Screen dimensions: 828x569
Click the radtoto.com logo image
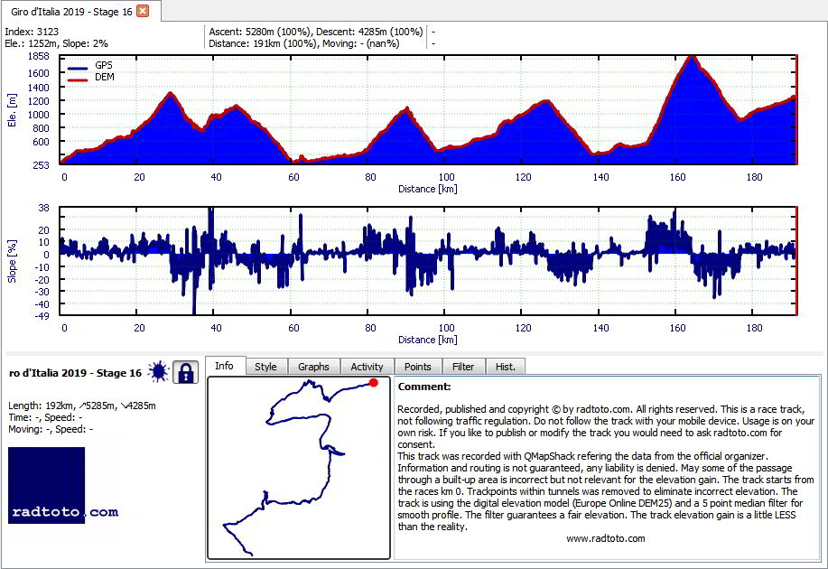pos(63,486)
